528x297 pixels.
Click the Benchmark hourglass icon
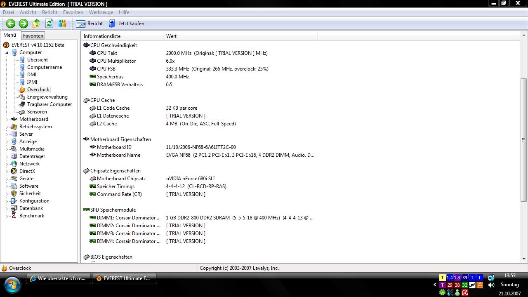point(14,216)
